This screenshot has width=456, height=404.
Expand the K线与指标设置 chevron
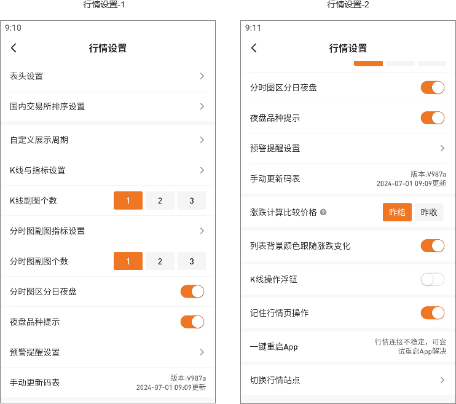click(x=202, y=170)
